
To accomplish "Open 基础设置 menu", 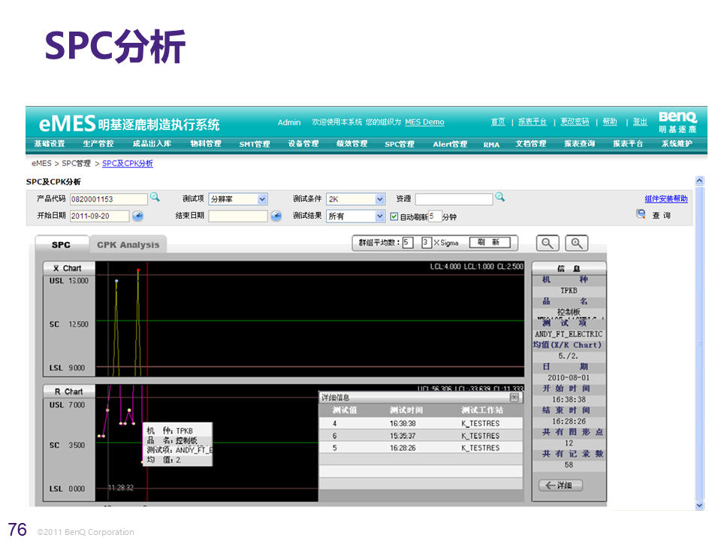I will coord(50,144).
